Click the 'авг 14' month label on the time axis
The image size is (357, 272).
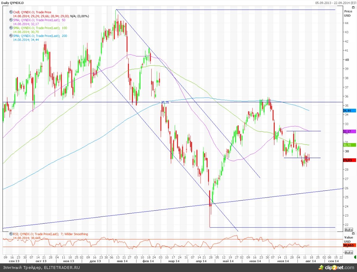(x=310, y=261)
